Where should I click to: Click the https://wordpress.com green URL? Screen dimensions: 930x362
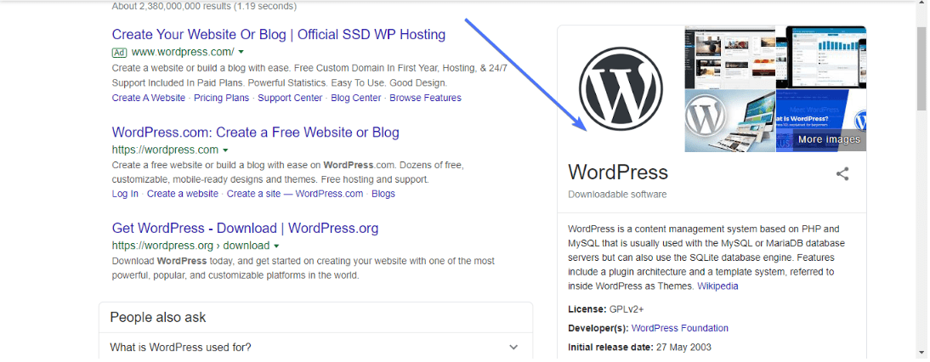[165, 150]
